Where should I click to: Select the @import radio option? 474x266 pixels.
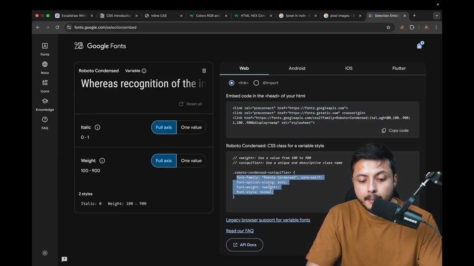tap(256, 83)
